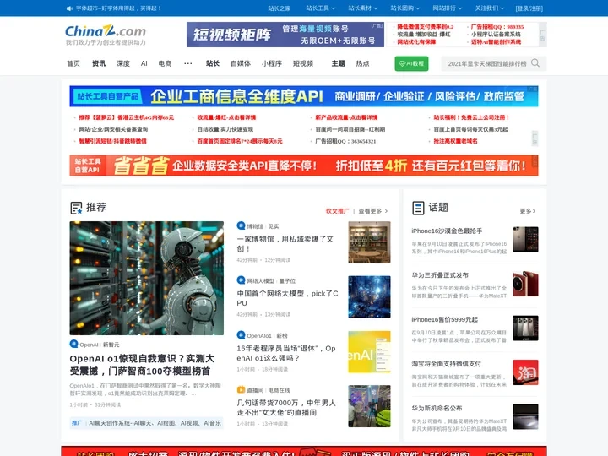This screenshot has height=456, width=608.
Task: Open the 热点 nav item
Action: [x=362, y=63]
